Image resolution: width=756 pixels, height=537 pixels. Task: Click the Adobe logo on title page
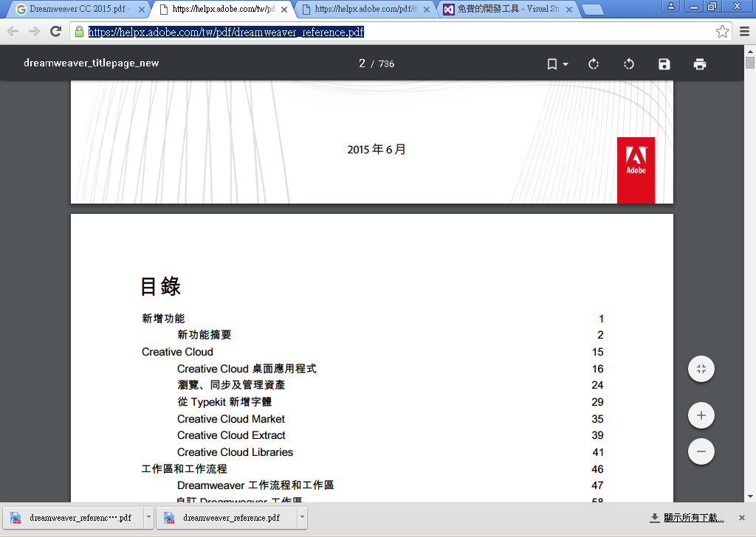pos(636,170)
